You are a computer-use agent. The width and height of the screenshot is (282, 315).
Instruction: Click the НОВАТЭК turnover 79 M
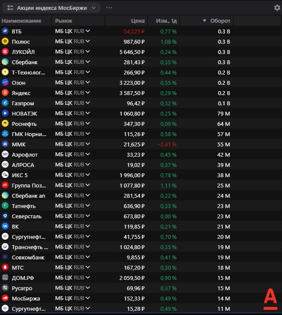tap(223, 114)
